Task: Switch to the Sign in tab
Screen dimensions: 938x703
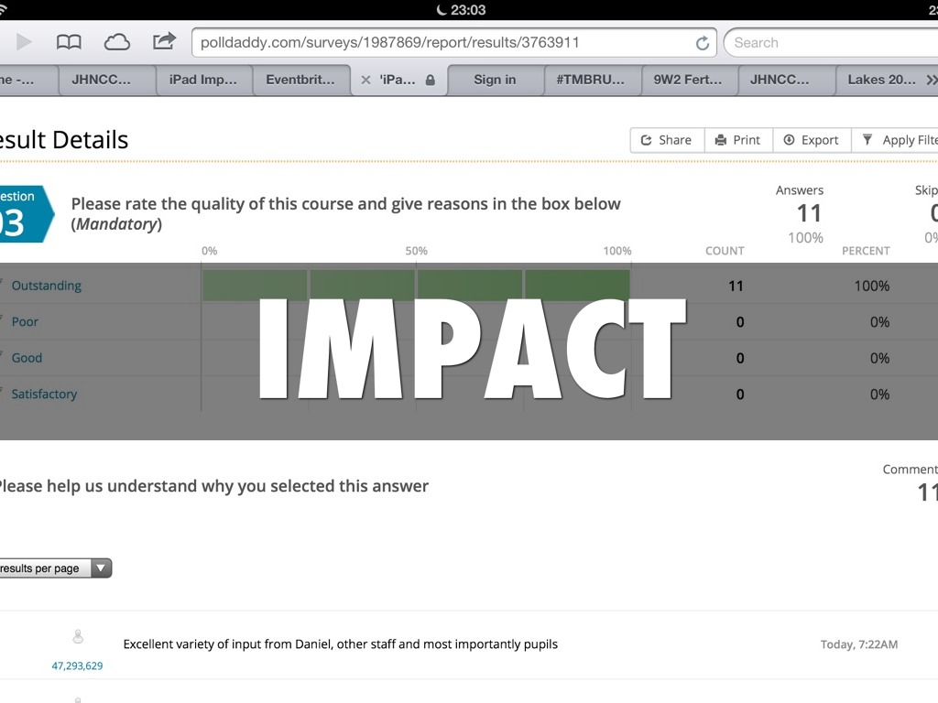Action: point(494,81)
